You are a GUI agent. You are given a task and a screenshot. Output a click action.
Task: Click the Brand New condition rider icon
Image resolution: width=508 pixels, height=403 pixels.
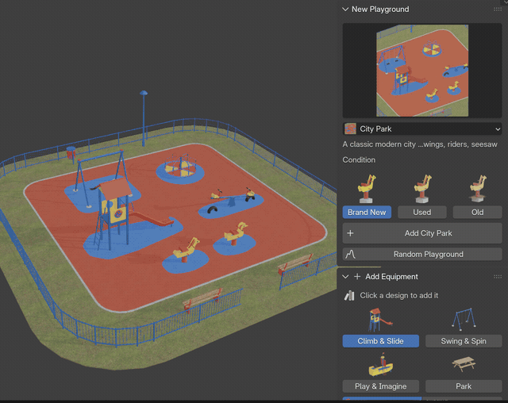[x=367, y=188]
